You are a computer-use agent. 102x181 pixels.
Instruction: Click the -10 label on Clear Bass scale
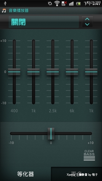pos(11,143)
